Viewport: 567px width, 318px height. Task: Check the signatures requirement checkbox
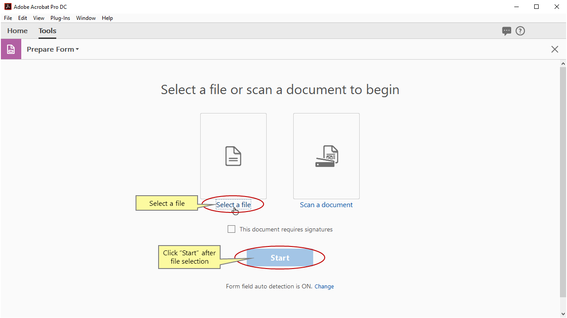[x=231, y=229]
